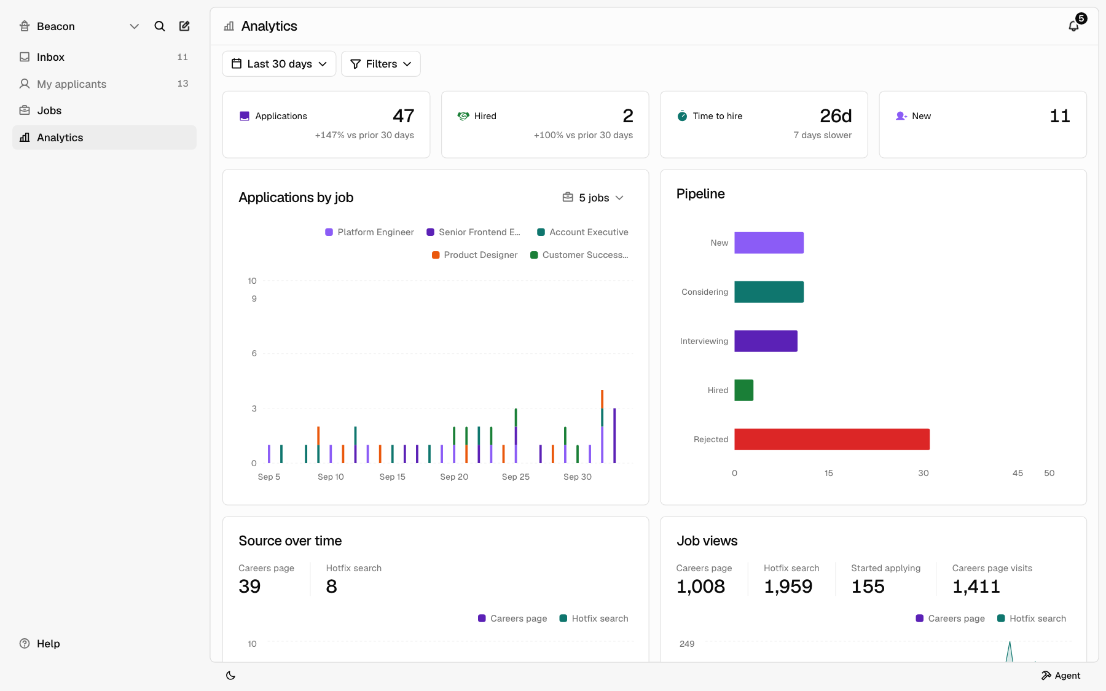Click the Beacon workspace icon

coord(25,26)
